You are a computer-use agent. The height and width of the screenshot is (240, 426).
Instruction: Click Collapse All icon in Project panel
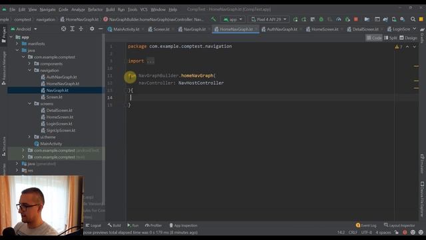pyautogui.click(x=81, y=29)
